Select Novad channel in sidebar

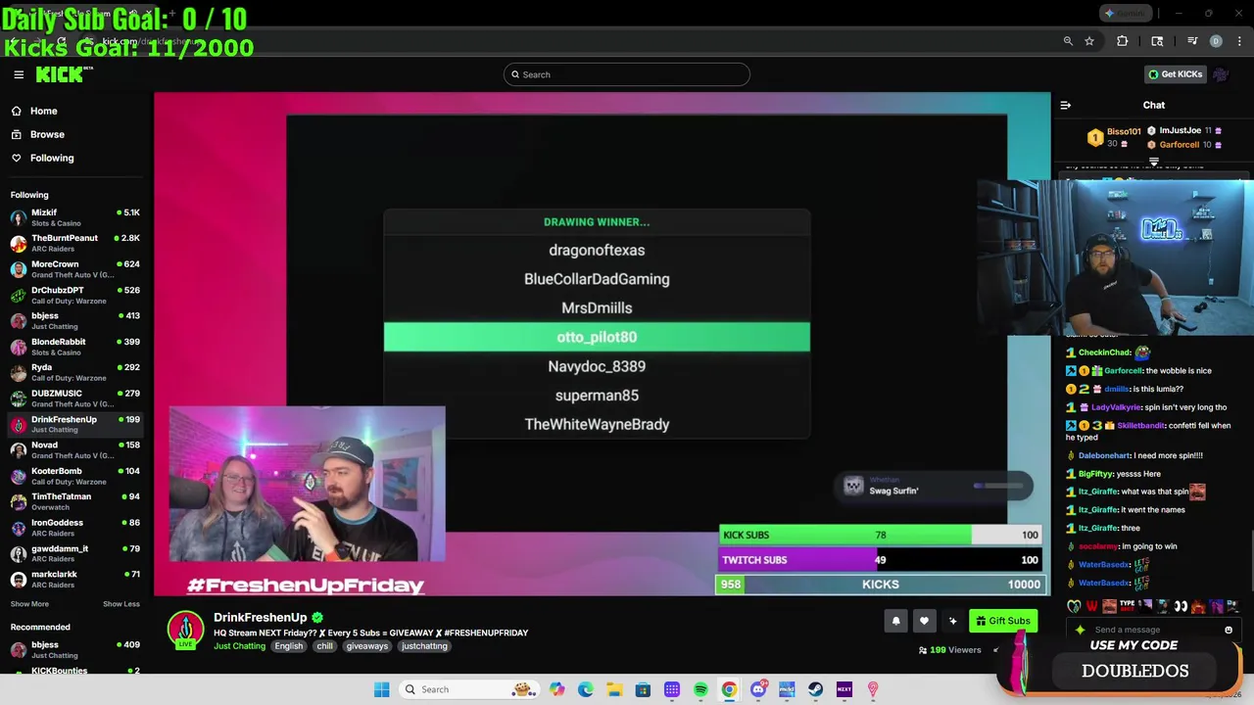(x=75, y=450)
